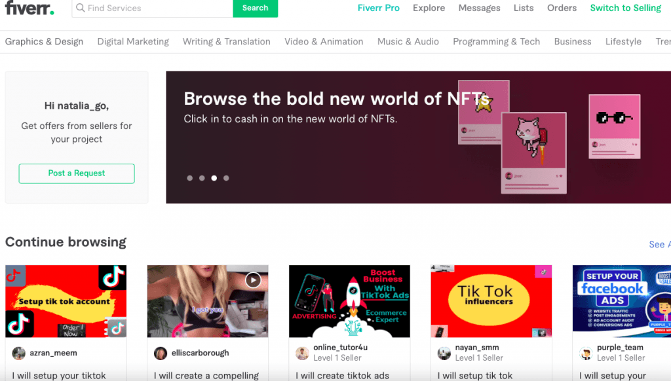
Task: Go to Orders in top navigation
Action: coord(562,8)
